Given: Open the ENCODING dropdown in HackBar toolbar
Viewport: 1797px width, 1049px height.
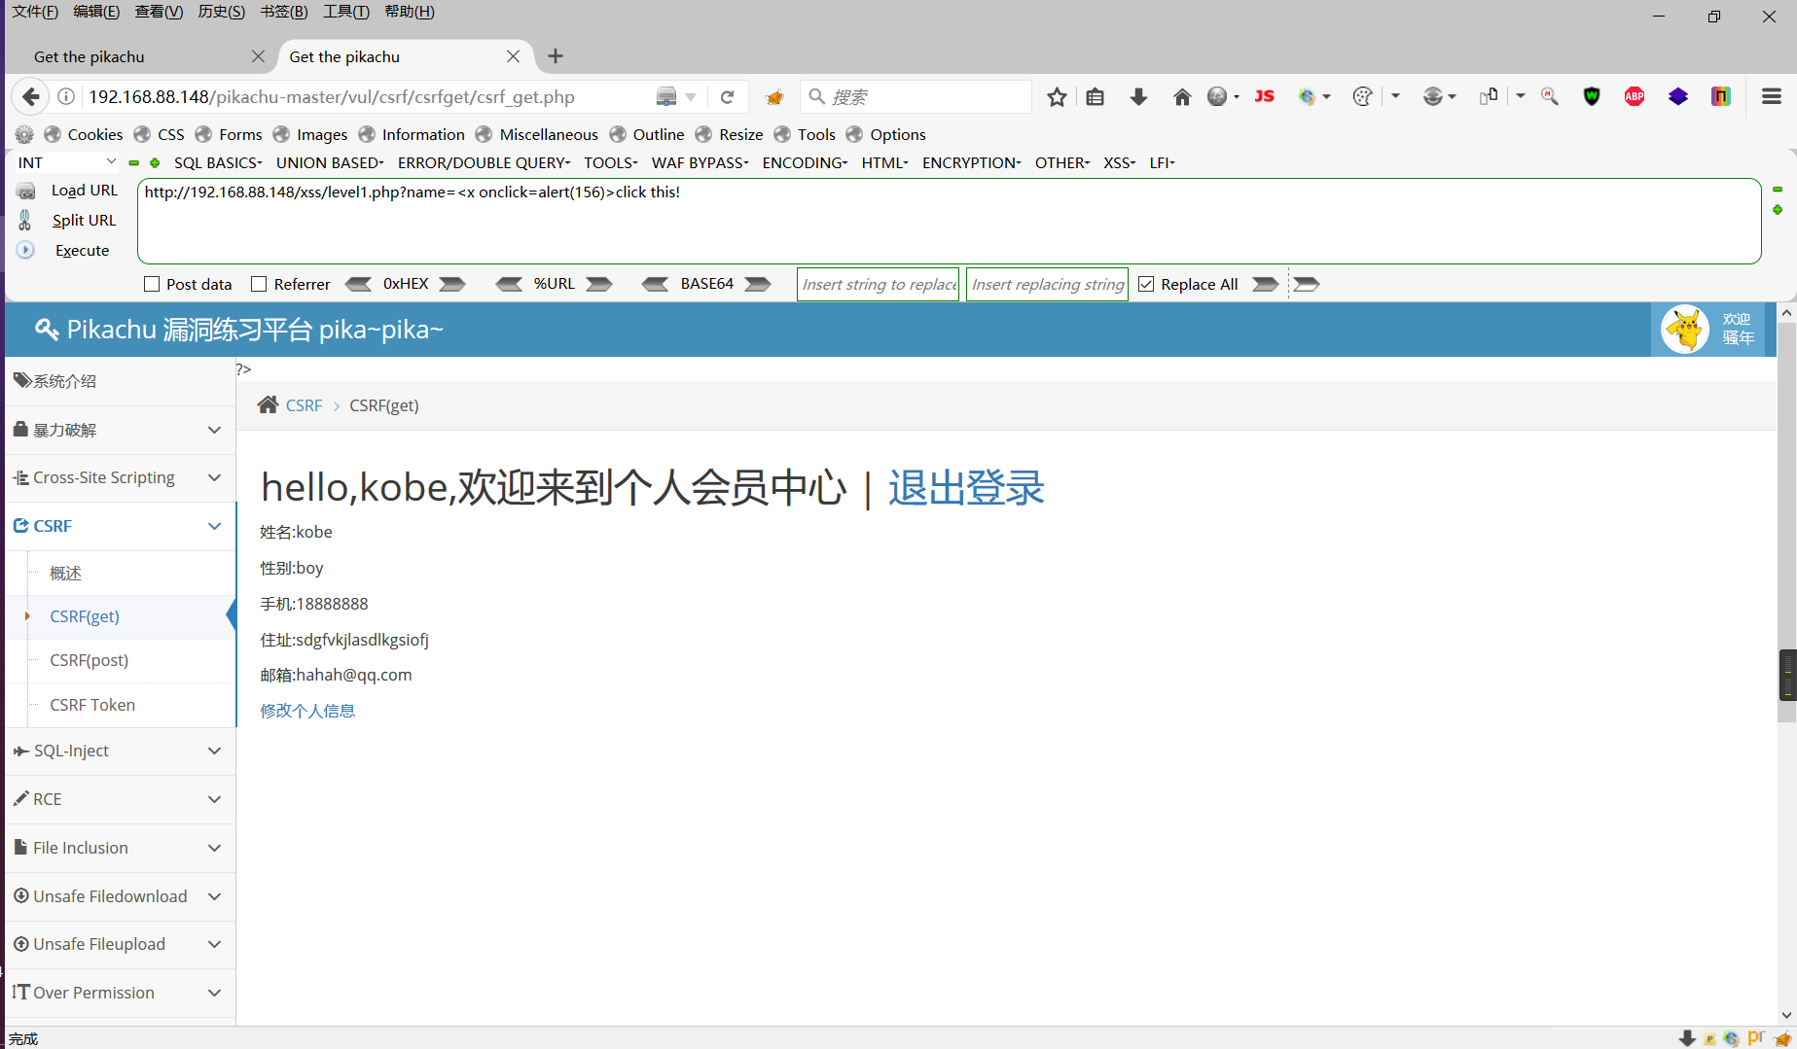Looking at the screenshot, I should pos(804,162).
